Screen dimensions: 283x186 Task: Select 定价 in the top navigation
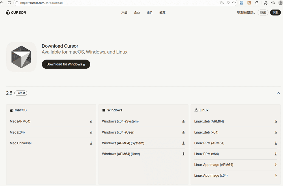point(150,12)
